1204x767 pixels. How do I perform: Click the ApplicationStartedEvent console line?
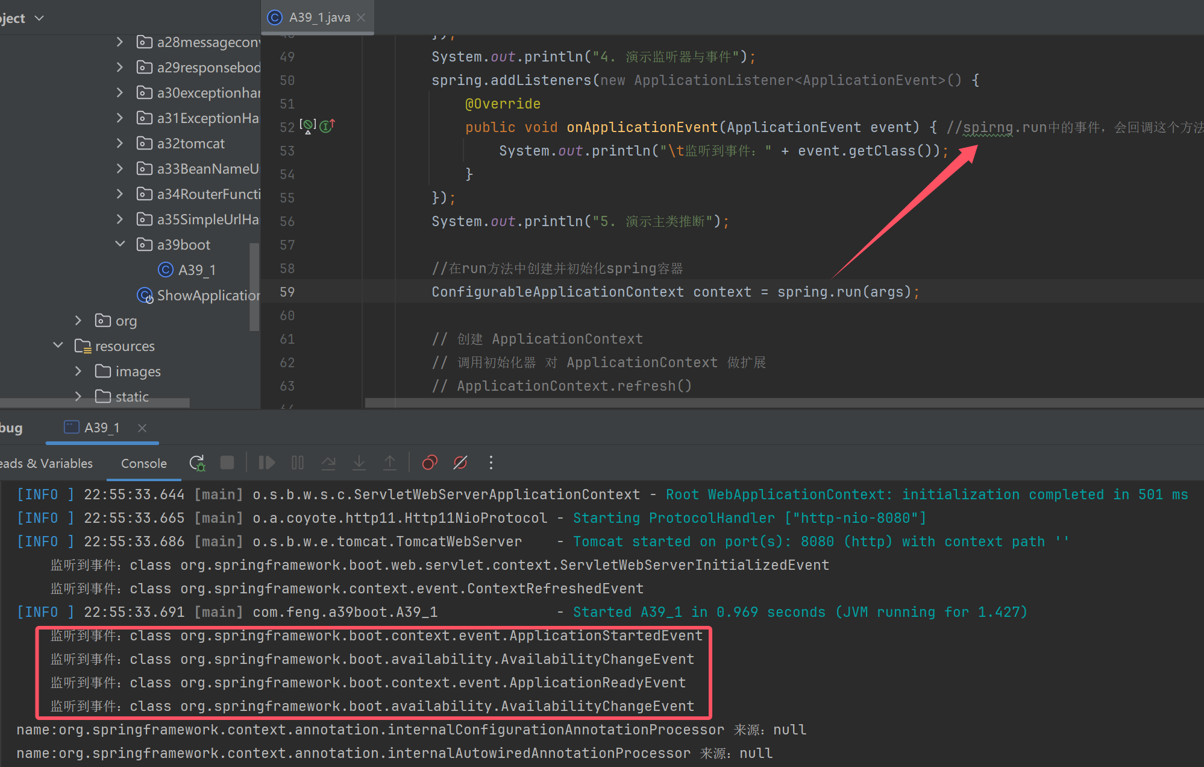377,636
